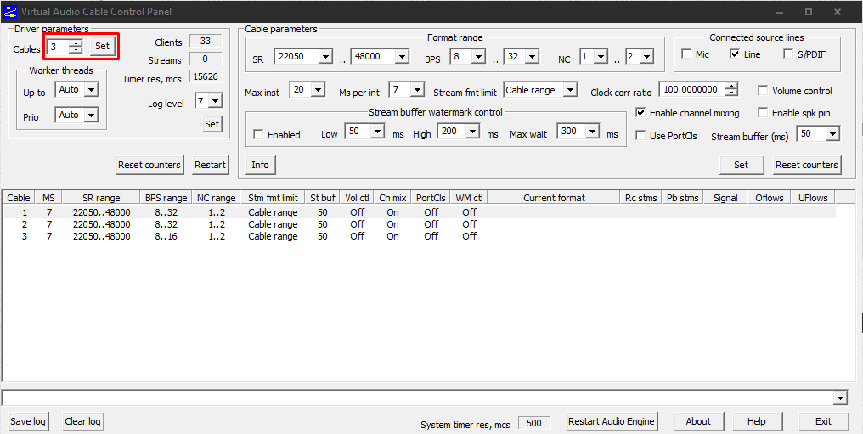Screen dimensions: 863x434
Task: Toggle the Line source line checkbox
Action: pyautogui.click(x=735, y=54)
